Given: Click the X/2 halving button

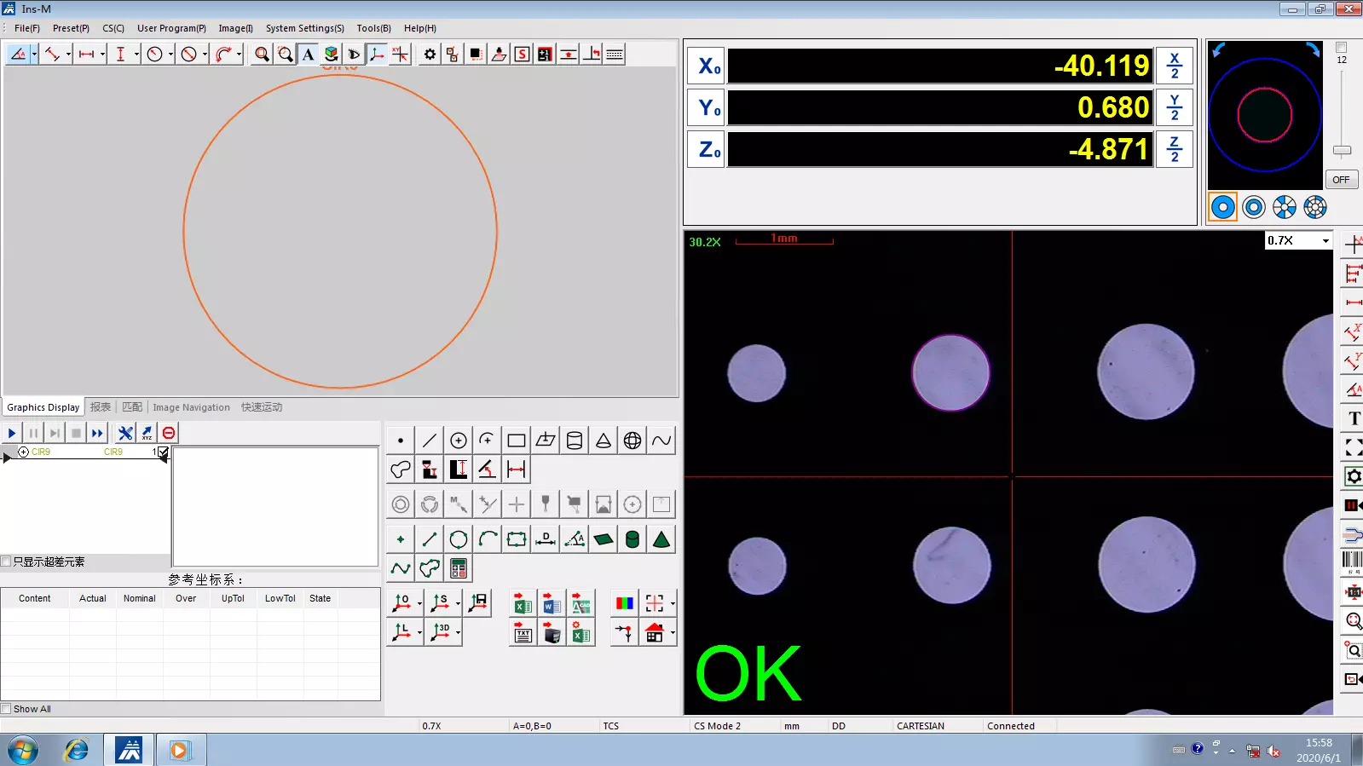Looking at the screenshot, I should click(1174, 66).
